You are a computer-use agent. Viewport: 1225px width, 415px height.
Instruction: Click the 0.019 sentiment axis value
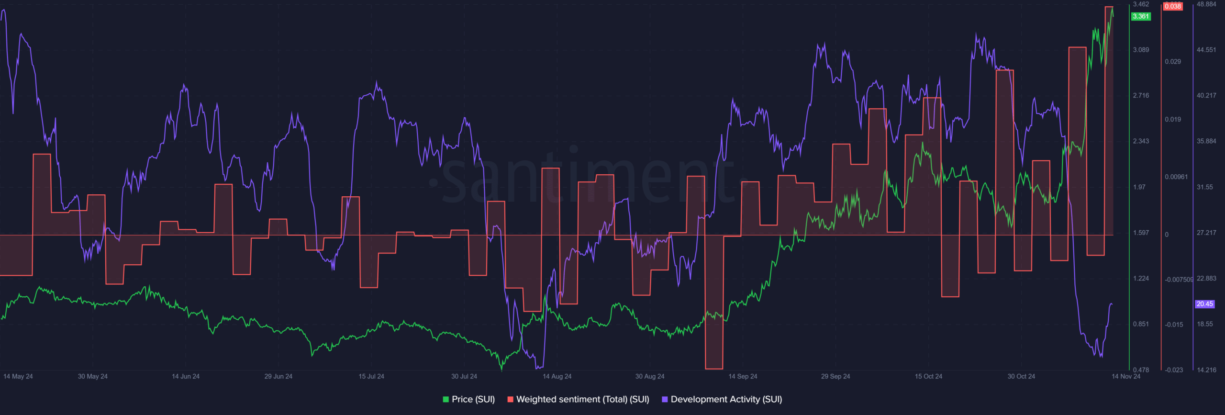click(1173, 120)
